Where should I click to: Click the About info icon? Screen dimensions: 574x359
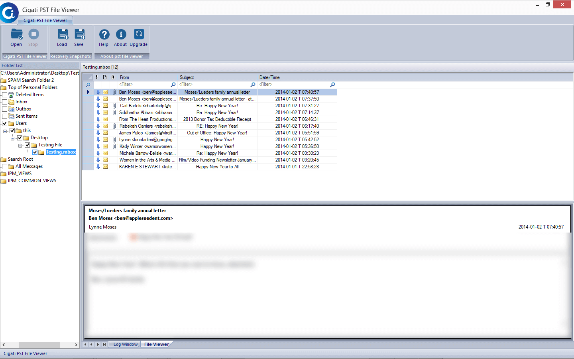[x=121, y=34]
